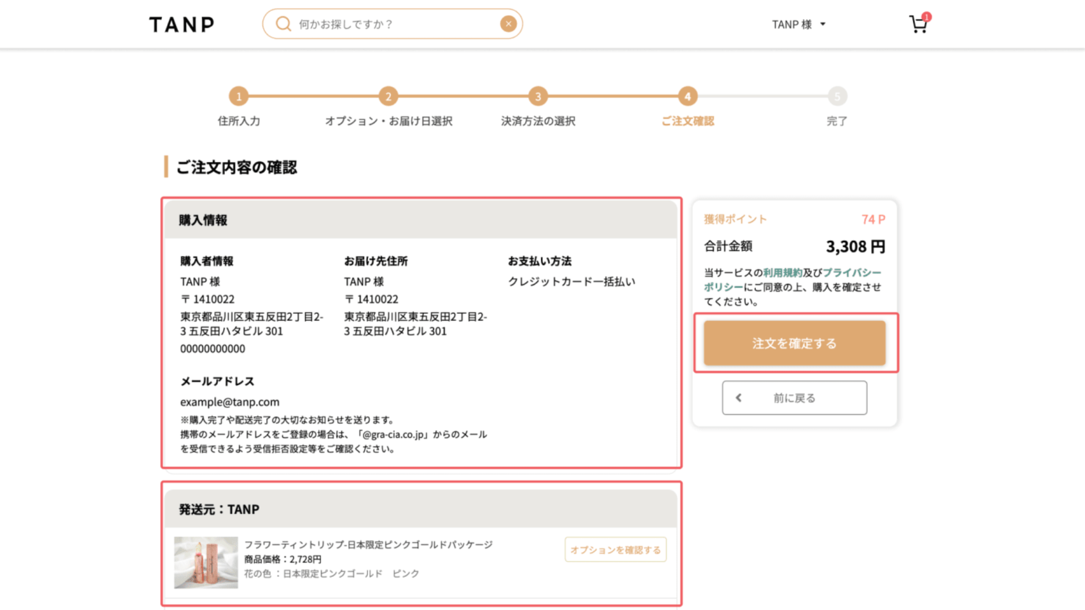Viewport: 1085px width, 610px height.
Task: Click the 前に戻る back button
Action: tap(794, 398)
